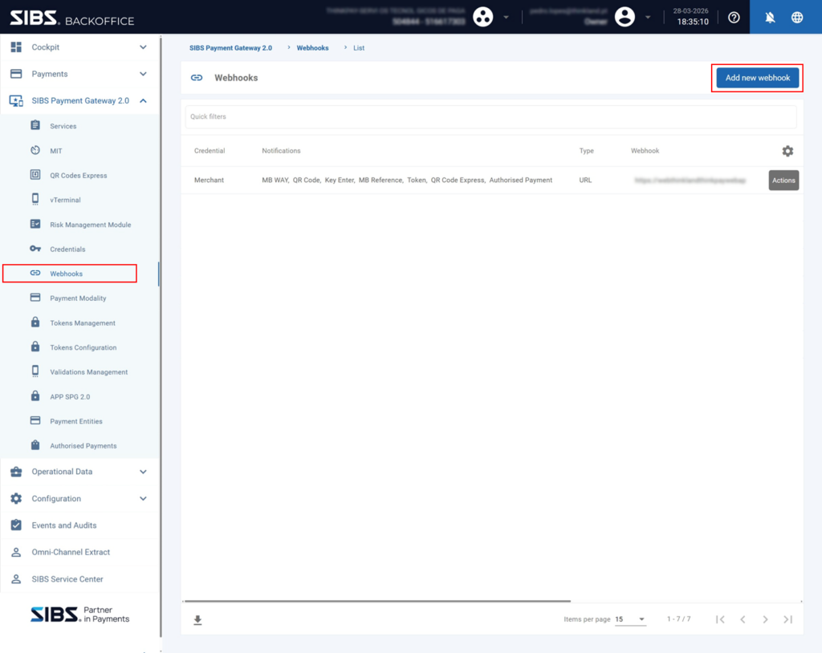
Task: Click the merchant entity avatar icon
Action: (x=482, y=17)
